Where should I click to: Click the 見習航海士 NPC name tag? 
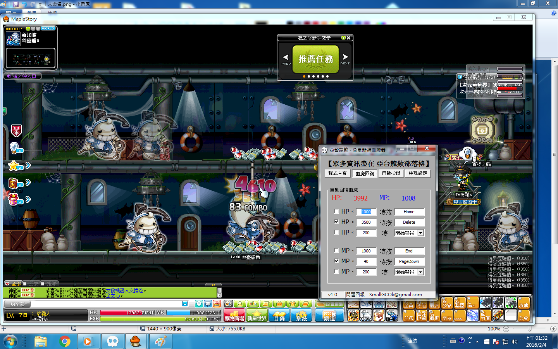coord(463,202)
